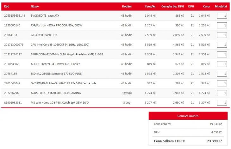Select MS Win Home 10 64-Bit product name
The height and width of the screenshot is (149, 231).
click(60, 103)
